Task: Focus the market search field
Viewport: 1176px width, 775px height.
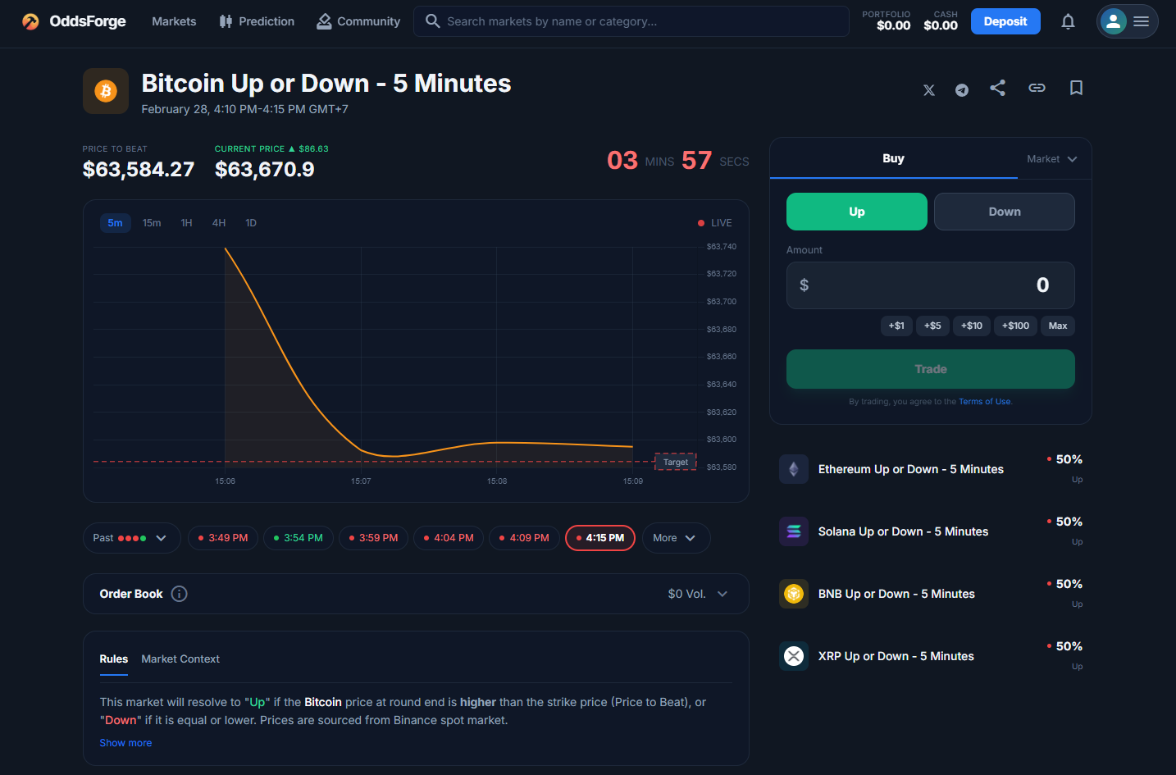Action: [x=631, y=21]
